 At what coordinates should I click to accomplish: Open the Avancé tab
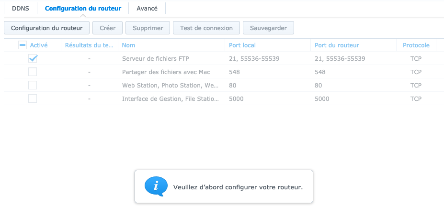pos(147,8)
